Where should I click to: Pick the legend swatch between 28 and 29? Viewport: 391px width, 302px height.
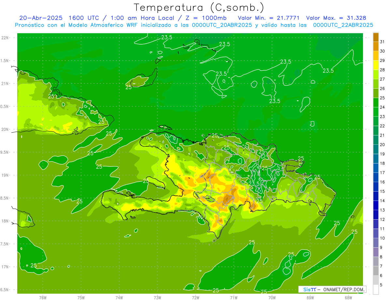click(x=376, y=65)
